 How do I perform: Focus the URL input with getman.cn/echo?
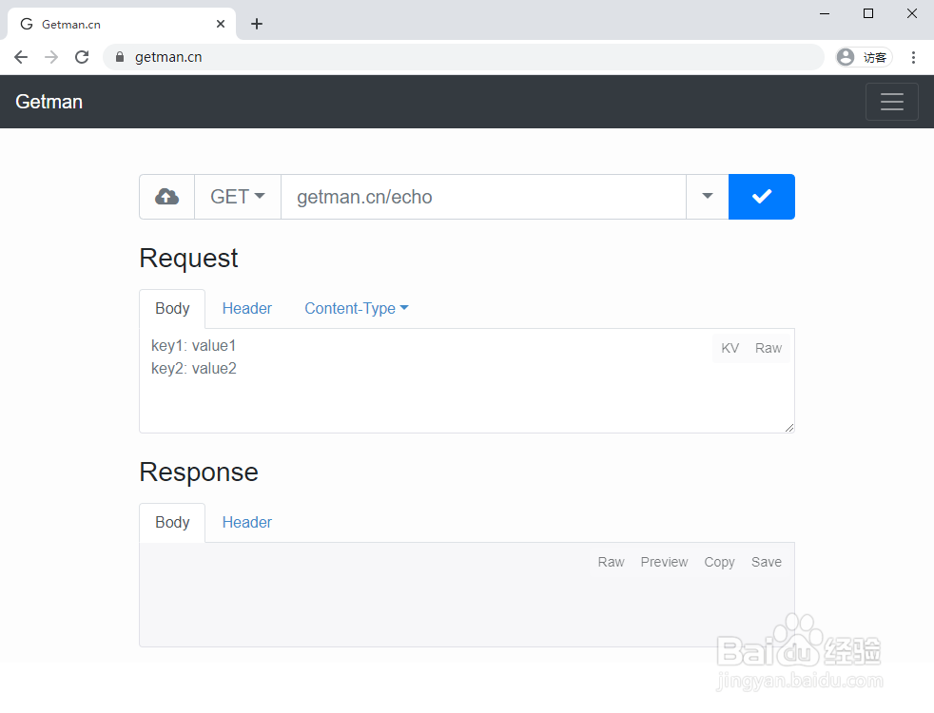point(483,197)
